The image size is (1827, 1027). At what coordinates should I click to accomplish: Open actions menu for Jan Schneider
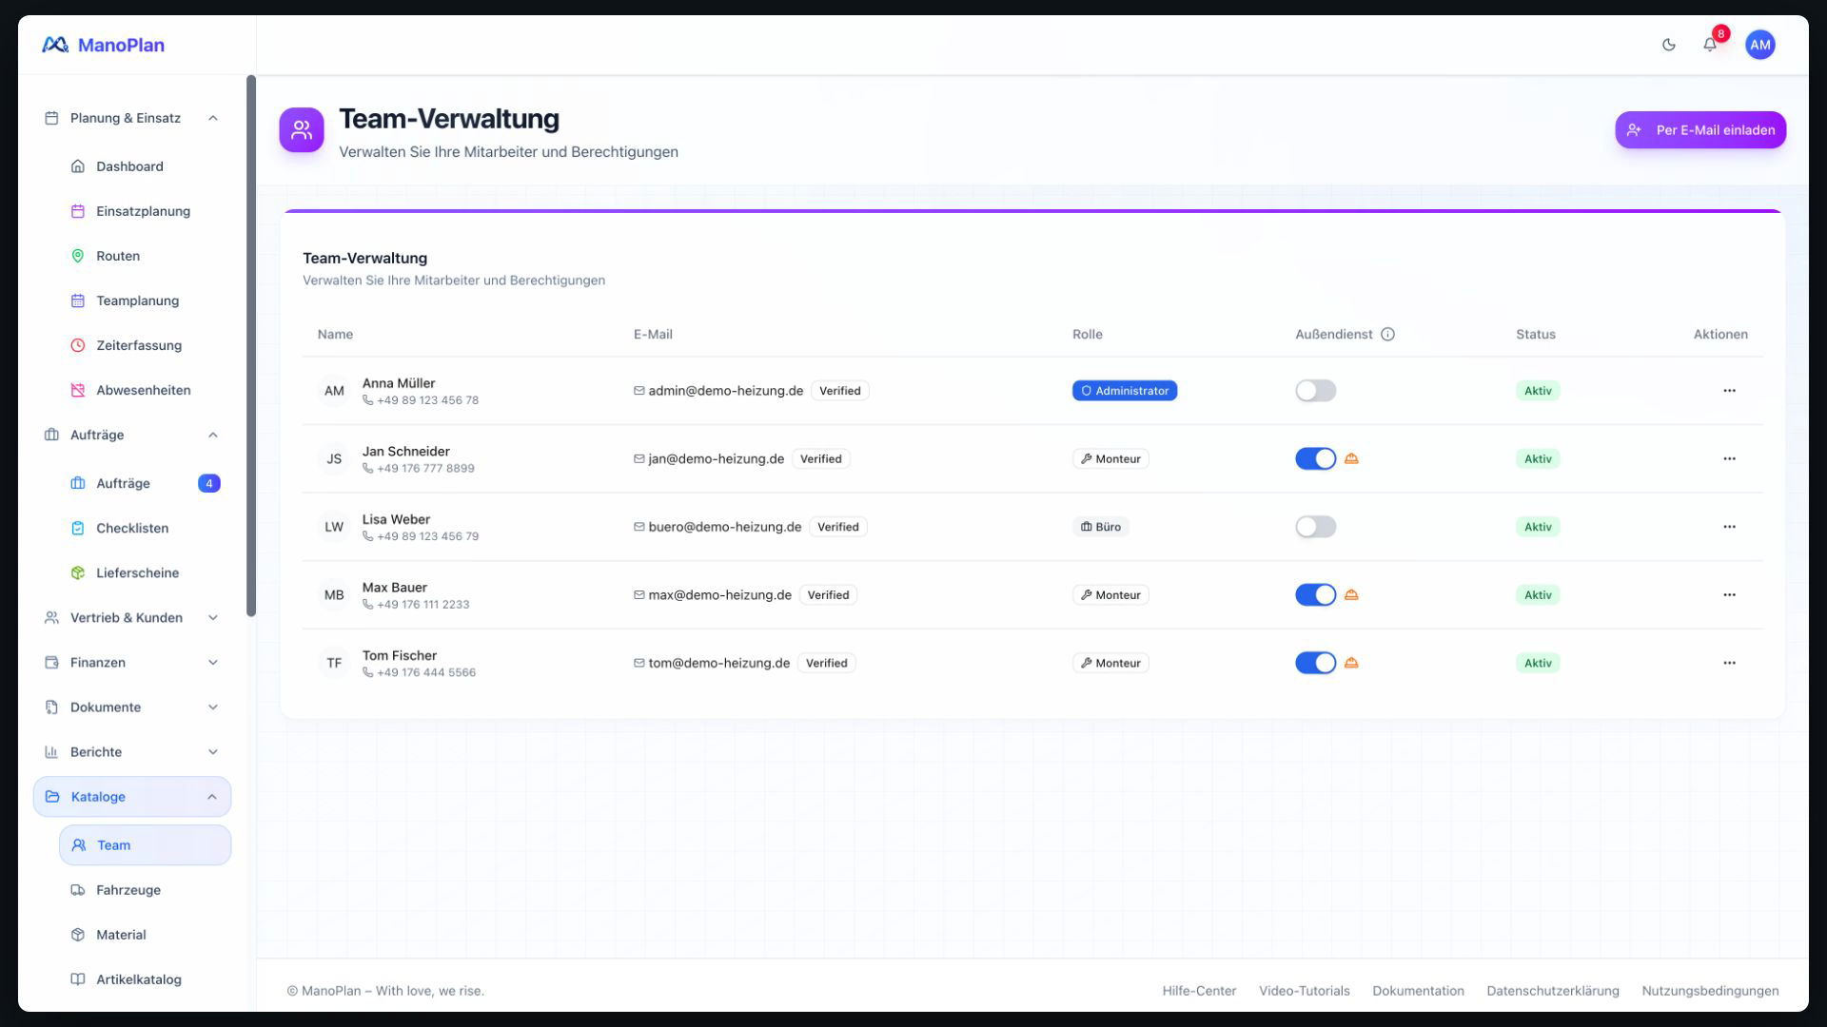pos(1729,459)
